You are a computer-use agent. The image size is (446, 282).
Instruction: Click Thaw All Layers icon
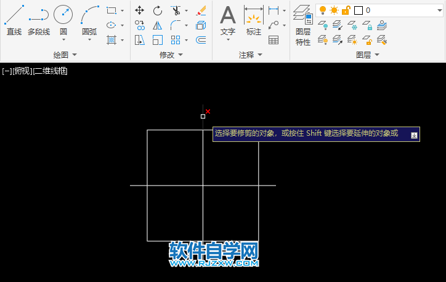(352, 40)
